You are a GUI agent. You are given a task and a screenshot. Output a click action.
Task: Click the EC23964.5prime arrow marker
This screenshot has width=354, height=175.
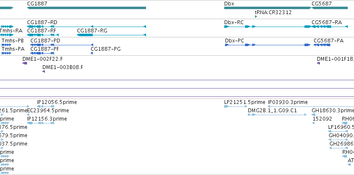click(x=28, y=115)
